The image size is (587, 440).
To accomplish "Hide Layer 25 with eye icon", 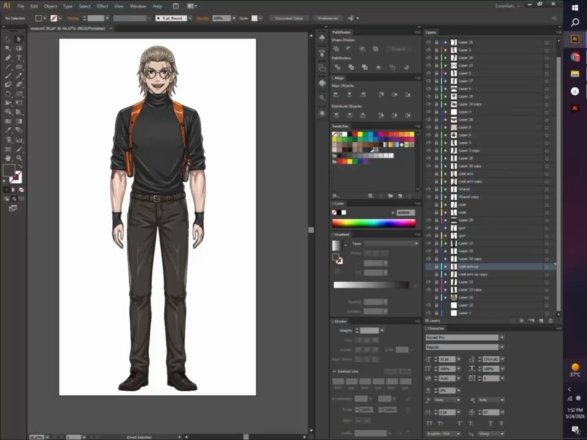I will coord(429,42).
